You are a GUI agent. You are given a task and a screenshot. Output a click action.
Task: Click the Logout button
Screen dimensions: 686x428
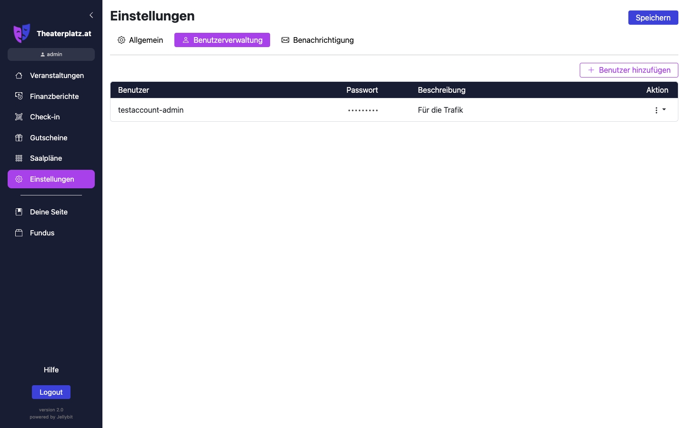pos(51,392)
